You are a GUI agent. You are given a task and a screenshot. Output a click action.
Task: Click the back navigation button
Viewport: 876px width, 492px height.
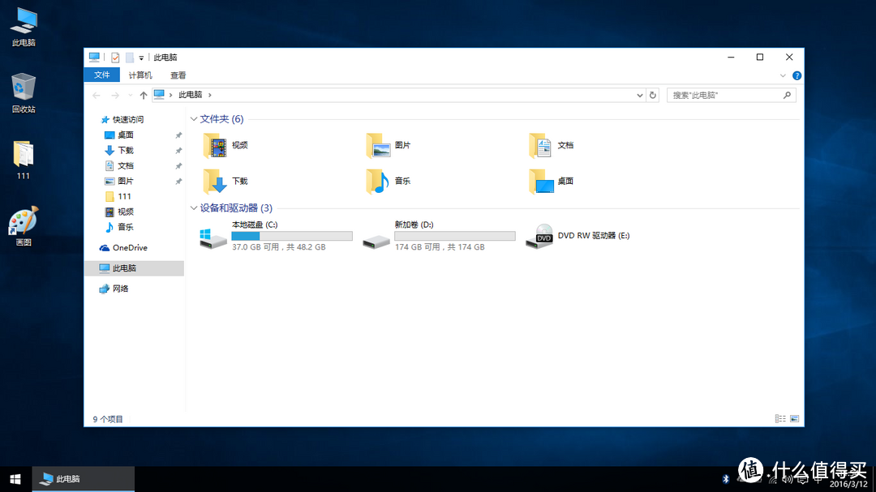pos(96,95)
